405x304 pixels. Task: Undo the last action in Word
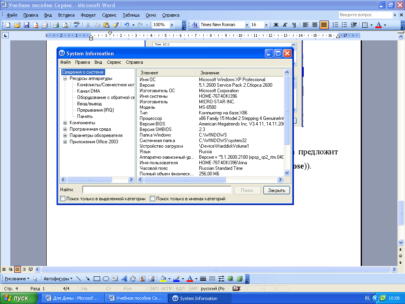pyautogui.click(x=127, y=25)
